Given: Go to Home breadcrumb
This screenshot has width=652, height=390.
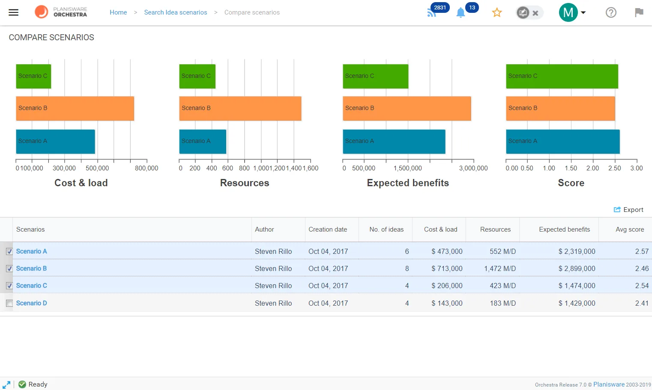Looking at the screenshot, I should click(118, 12).
